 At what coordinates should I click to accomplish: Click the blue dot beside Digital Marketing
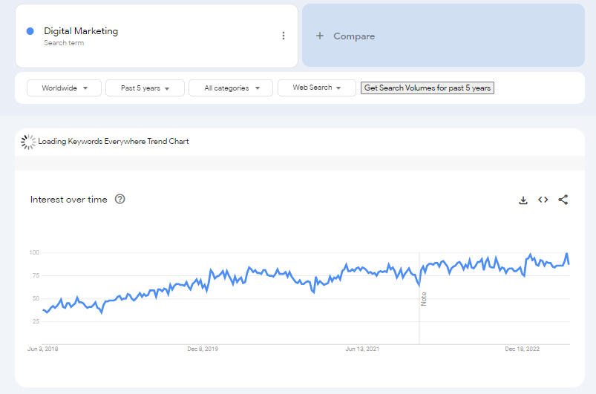point(30,31)
